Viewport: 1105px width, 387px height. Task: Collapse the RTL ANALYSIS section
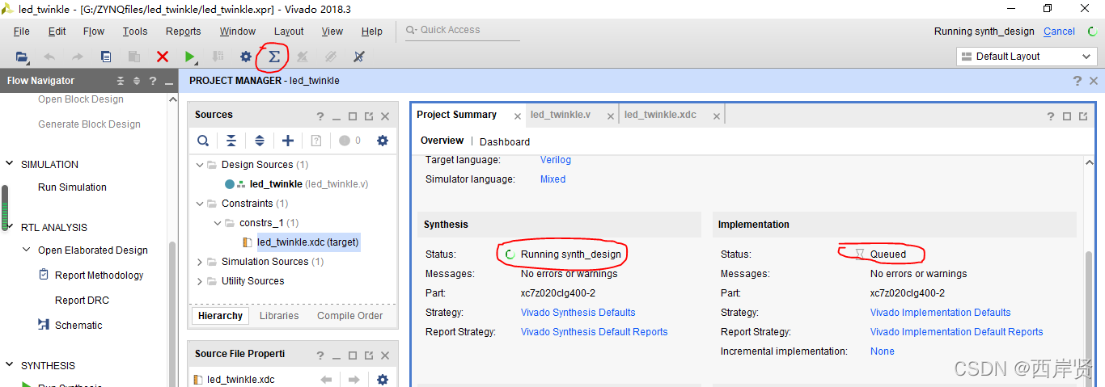10,227
